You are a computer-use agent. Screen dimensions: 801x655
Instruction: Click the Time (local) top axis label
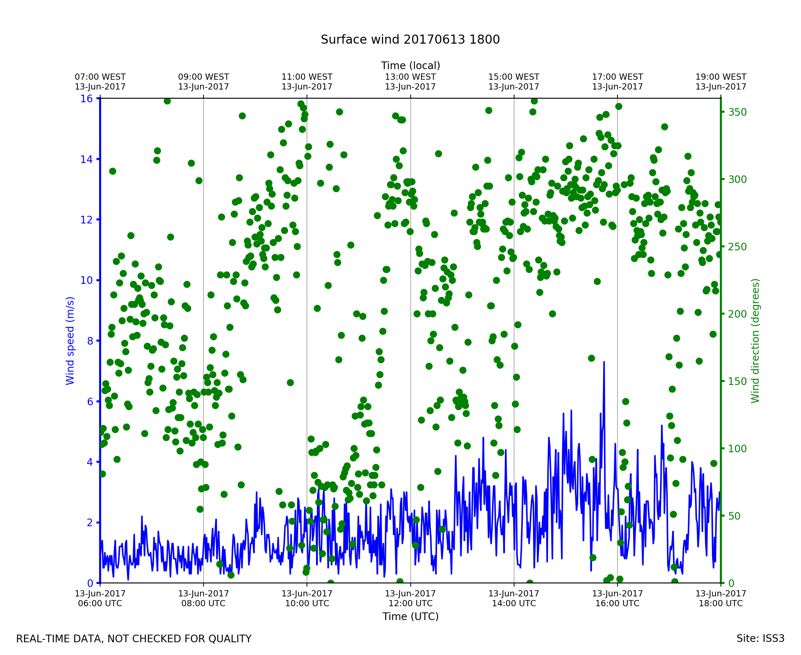(410, 65)
